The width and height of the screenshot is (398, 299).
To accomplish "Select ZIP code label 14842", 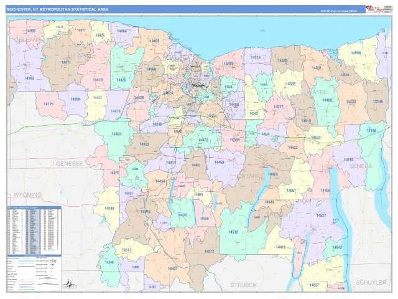I will 337,247.
